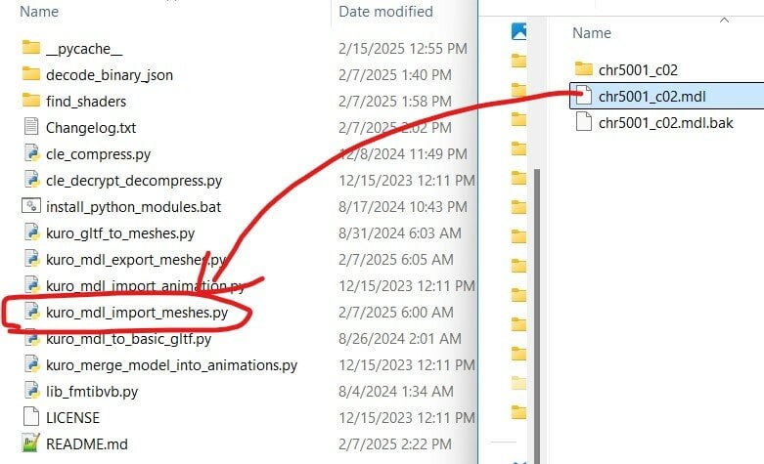Image resolution: width=764 pixels, height=464 pixels.
Task: Click the right window navigation pane scrollbar
Action: (x=537, y=316)
